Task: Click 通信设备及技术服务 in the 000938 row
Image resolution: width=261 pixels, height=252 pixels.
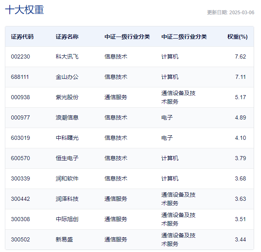Action: [x=179, y=97]
